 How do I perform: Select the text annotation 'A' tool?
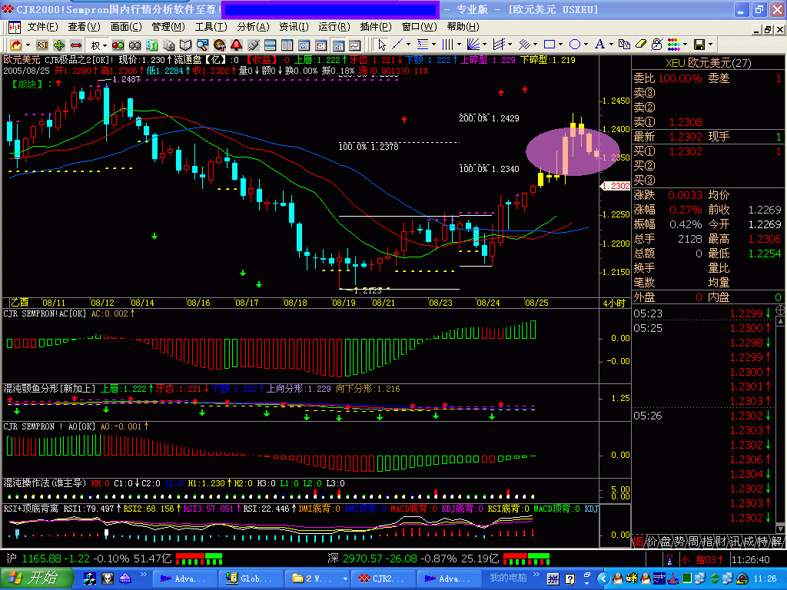(x=599, y=45)
